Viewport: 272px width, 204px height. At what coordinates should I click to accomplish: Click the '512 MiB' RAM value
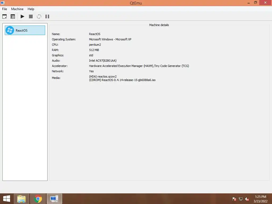click(94, 50)
